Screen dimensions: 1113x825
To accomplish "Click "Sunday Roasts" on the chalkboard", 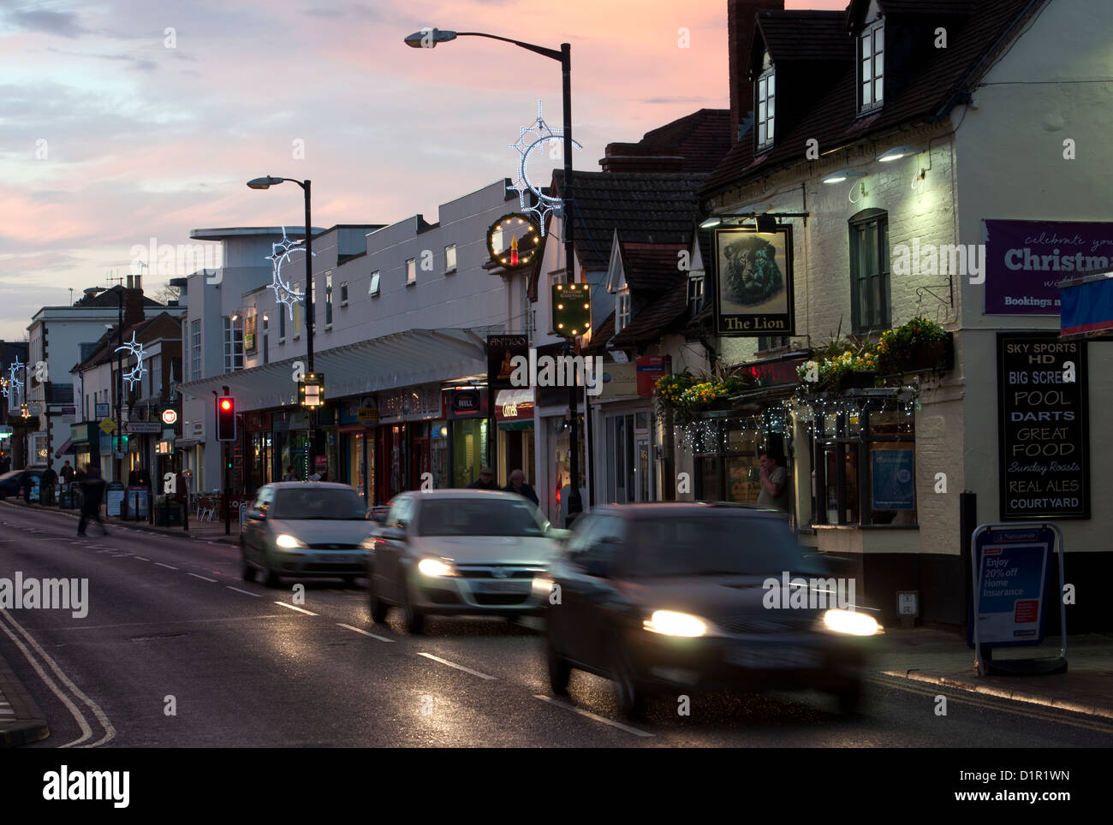I will tap(1042, 467).
